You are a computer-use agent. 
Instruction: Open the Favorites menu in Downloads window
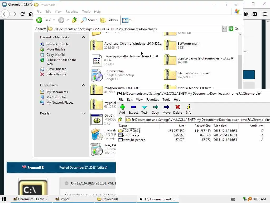tap(72, 12)
